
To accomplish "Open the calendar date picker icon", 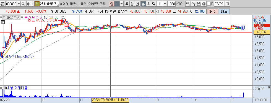I will (227, 4).
